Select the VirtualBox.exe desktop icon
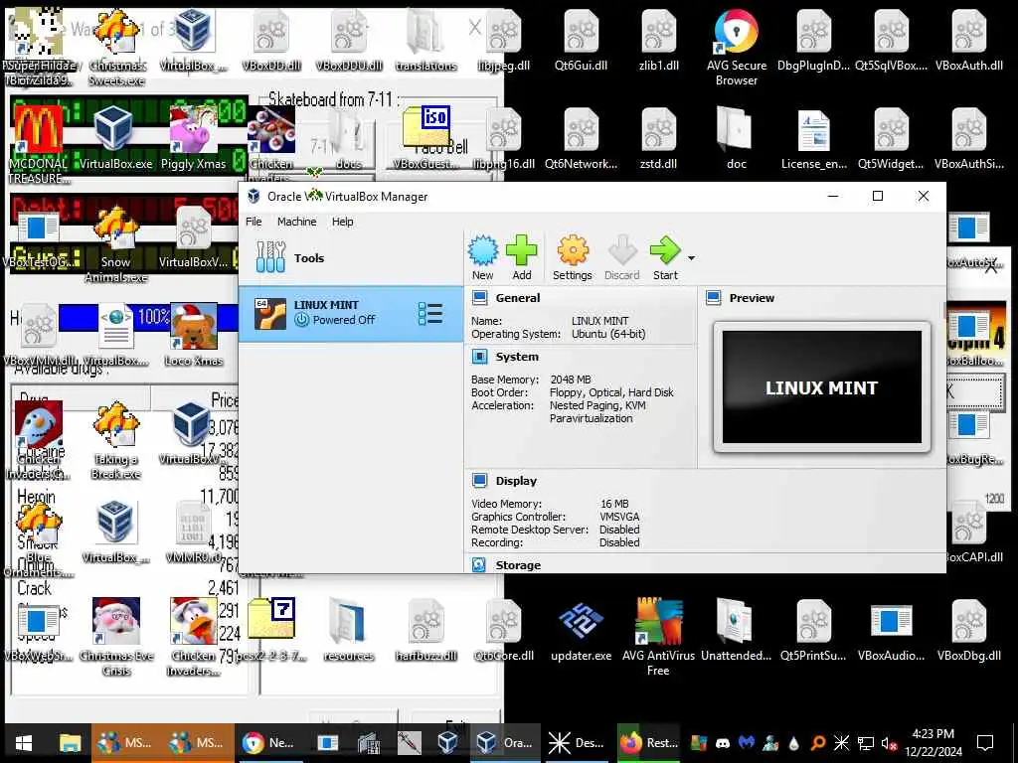 (115, 139)
